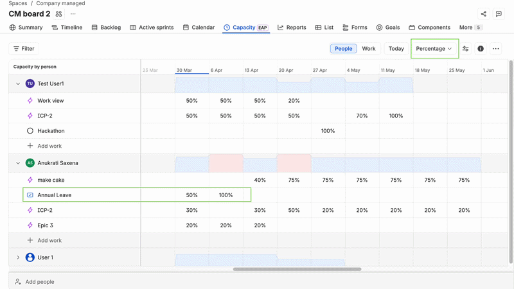Image resolution: width=514 pixels, height=289 pixels.
Task: Expand the User 1 row
Action: click(x=18, y=258)
